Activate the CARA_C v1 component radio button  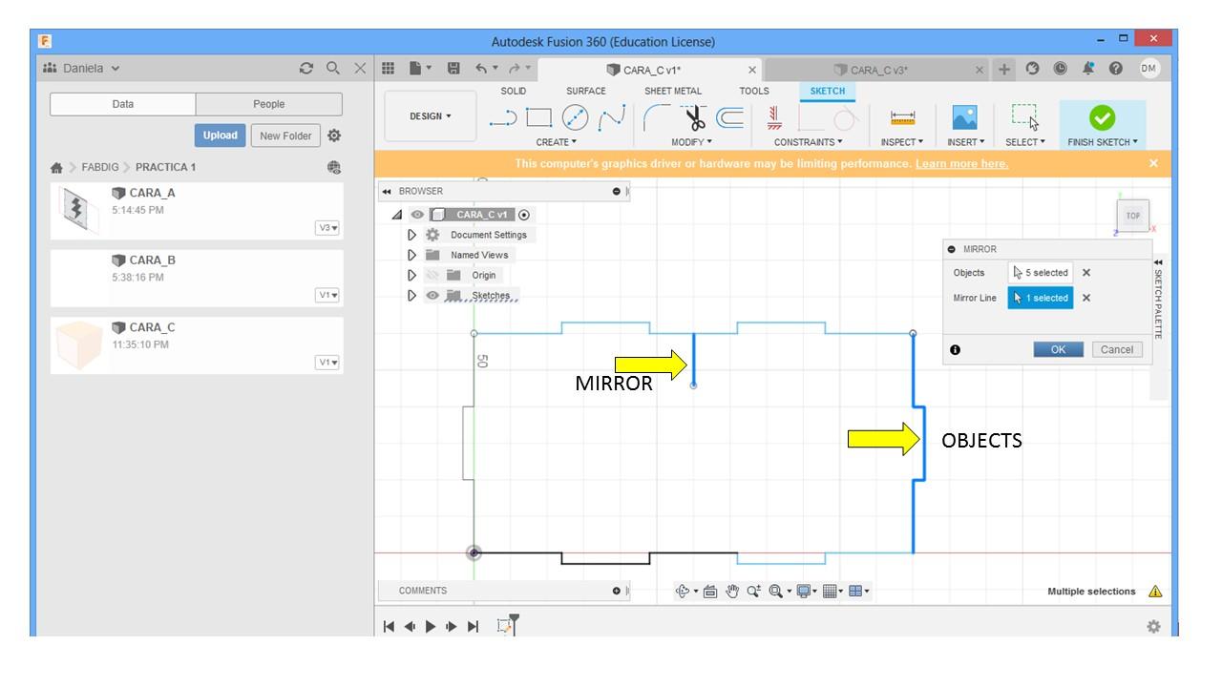point(524,215)
